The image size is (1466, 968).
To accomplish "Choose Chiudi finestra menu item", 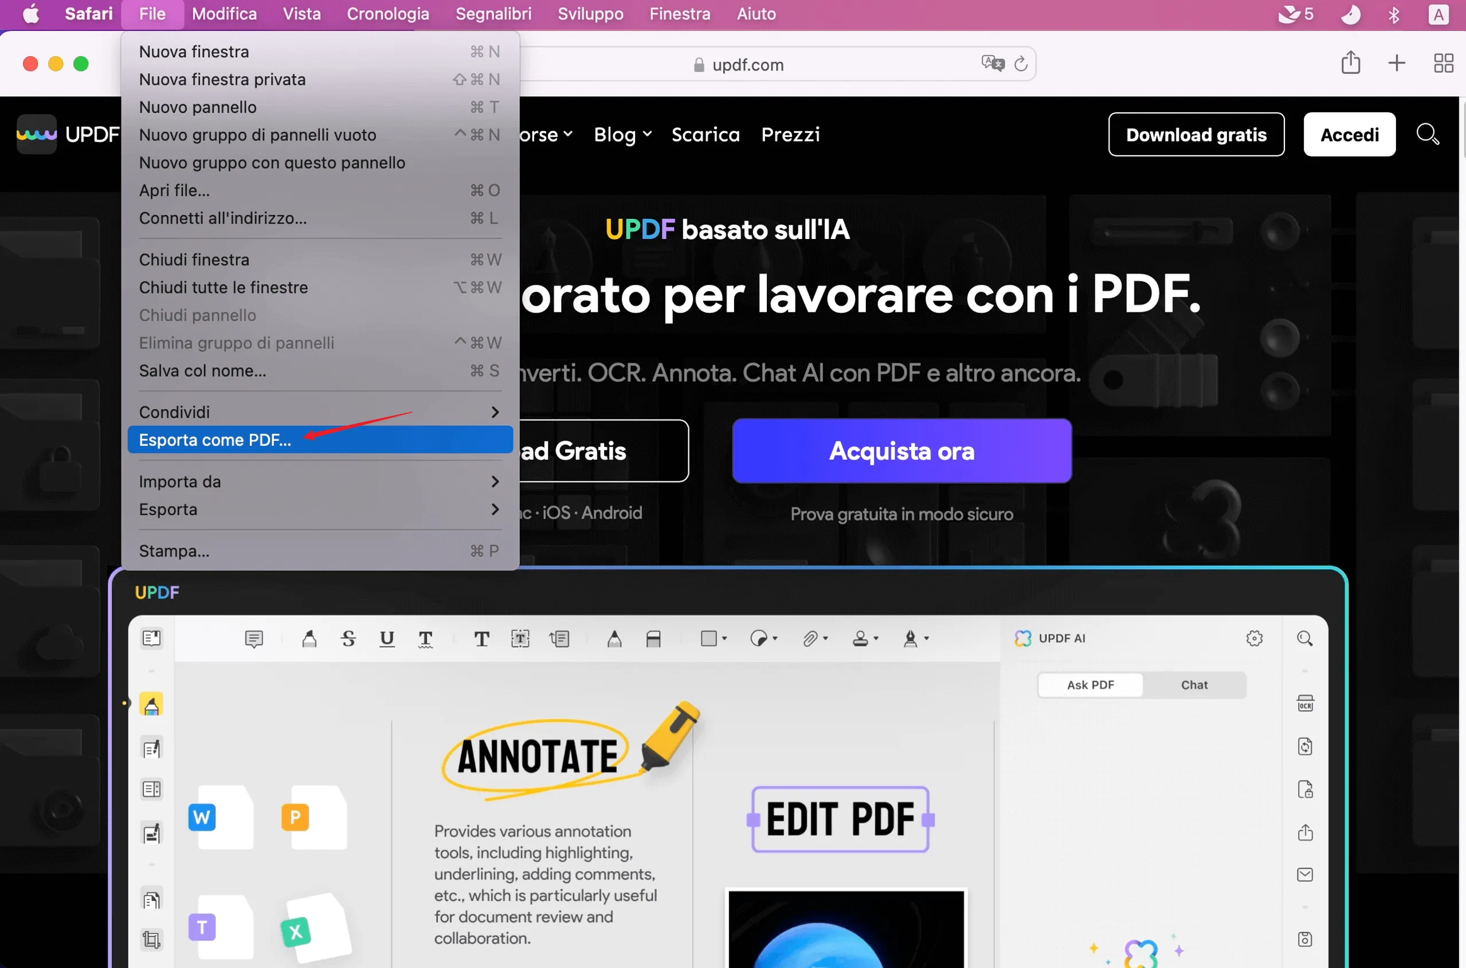I will click(x=320, y=259).
